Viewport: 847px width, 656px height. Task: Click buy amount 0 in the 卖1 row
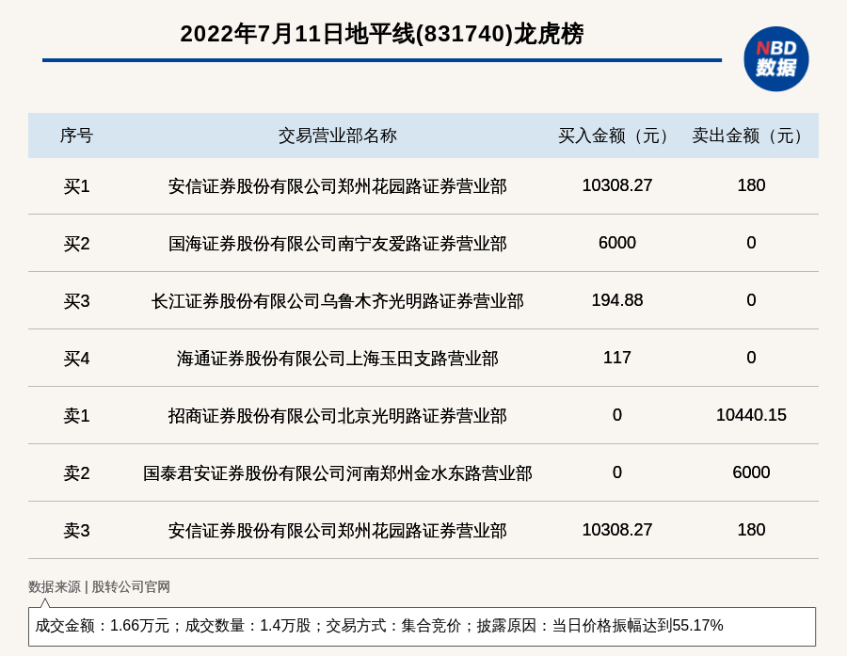click(x=616, y=414)
